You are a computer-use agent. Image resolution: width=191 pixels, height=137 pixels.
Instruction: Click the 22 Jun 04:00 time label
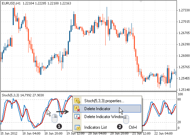point(163,134)
